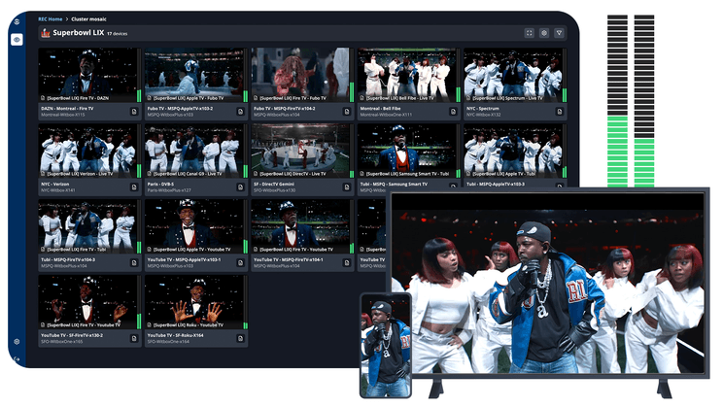Click the Superbowl LIX logo icon

(x=45, y=33)
